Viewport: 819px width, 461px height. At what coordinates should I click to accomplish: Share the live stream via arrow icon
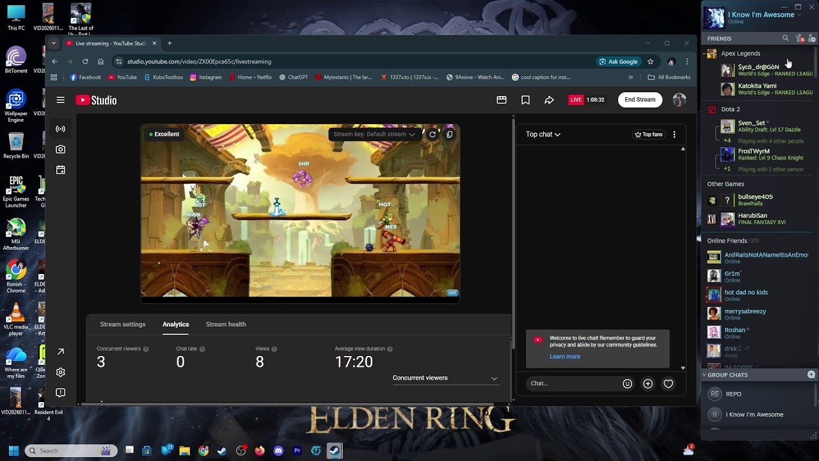tap(549, 100)
